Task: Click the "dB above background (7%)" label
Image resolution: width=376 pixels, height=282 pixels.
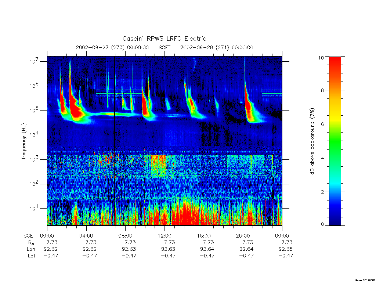Action: click(312, 141)
